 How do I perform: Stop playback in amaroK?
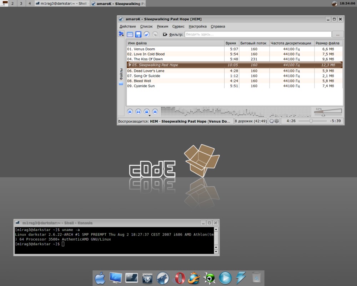pos(147,112)
